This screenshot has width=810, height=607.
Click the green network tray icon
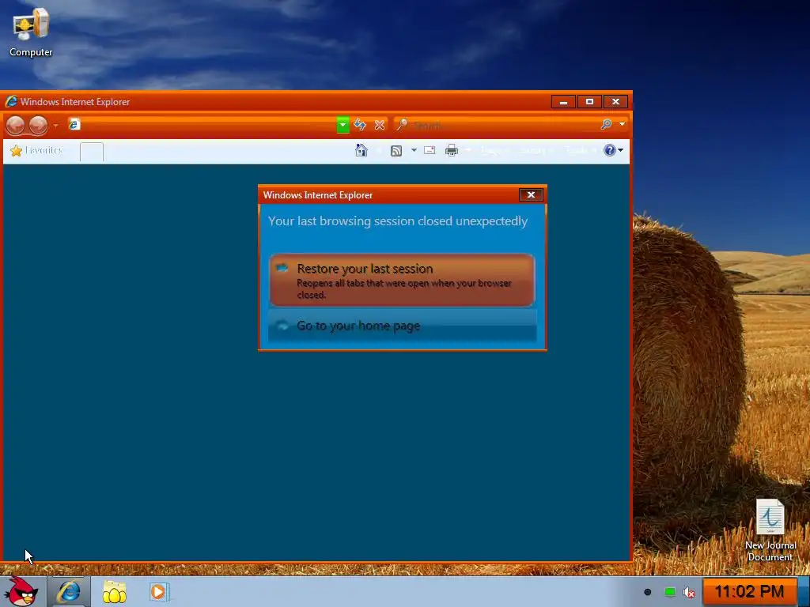pos(670,592)
